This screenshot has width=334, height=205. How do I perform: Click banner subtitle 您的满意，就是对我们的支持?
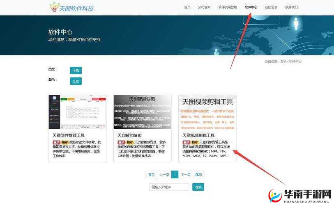coord(74,39)
